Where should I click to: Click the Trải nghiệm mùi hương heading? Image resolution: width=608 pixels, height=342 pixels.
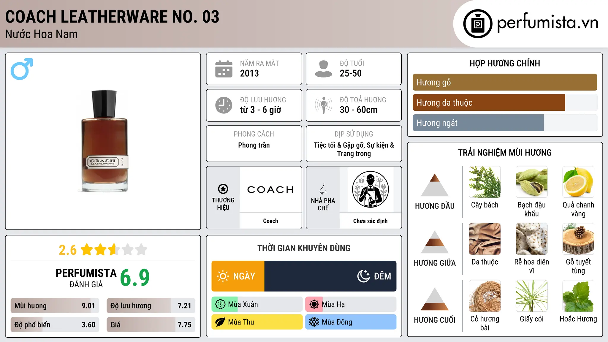505,153
